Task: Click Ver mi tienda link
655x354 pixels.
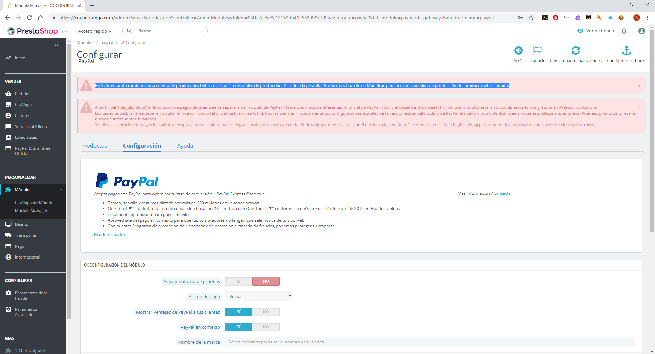Action: (x=596, y=31)
